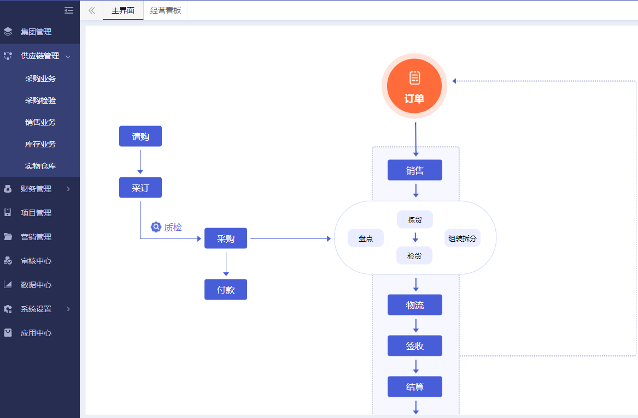This screenshot has height=418, width=638.
Task: Click the 数据中心 chart icon
Action: [x=8, y=285]
